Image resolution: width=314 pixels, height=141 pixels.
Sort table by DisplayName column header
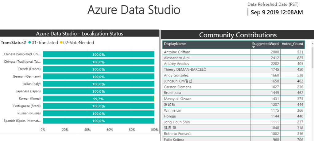(x=175, y=44)
